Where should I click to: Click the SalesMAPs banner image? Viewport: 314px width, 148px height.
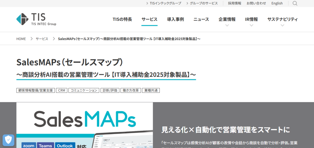(85, 125)
